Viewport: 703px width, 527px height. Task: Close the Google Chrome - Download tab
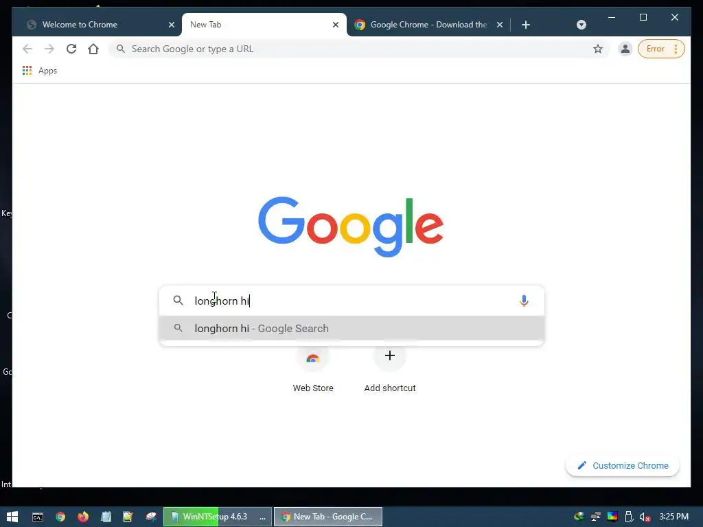point(500,25)
